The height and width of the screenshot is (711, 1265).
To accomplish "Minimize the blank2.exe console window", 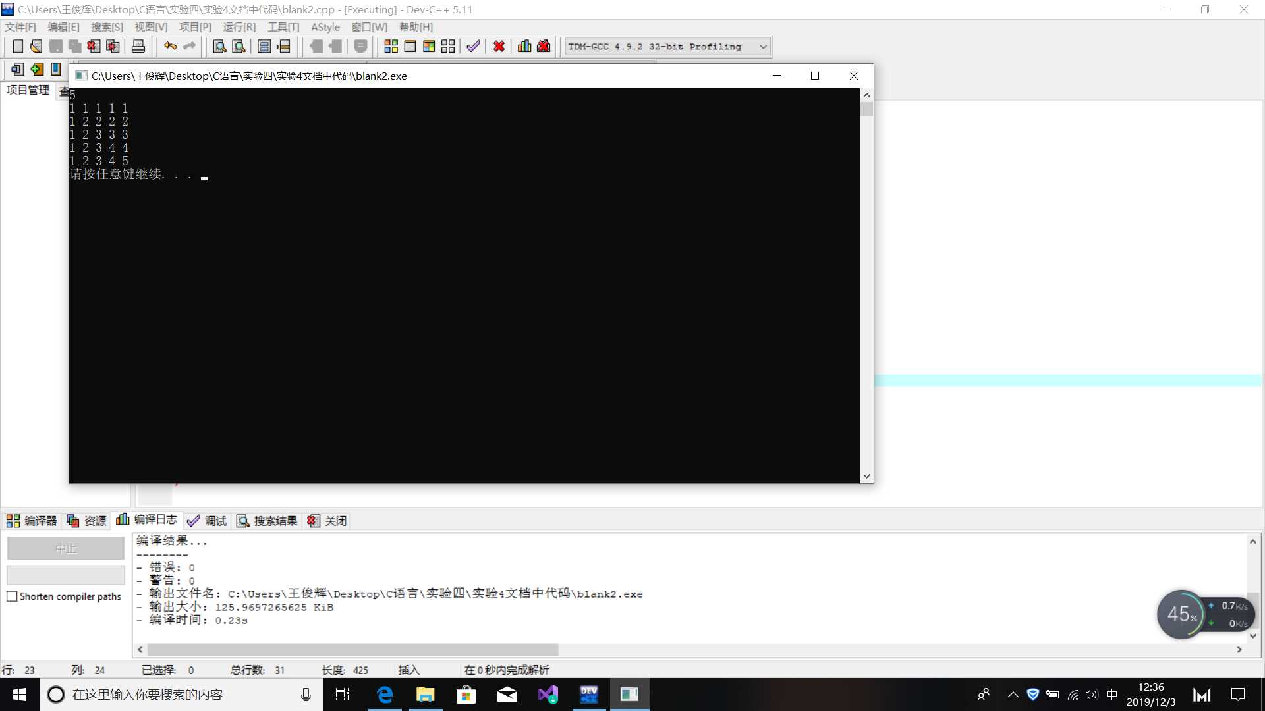I will [777, 76].
